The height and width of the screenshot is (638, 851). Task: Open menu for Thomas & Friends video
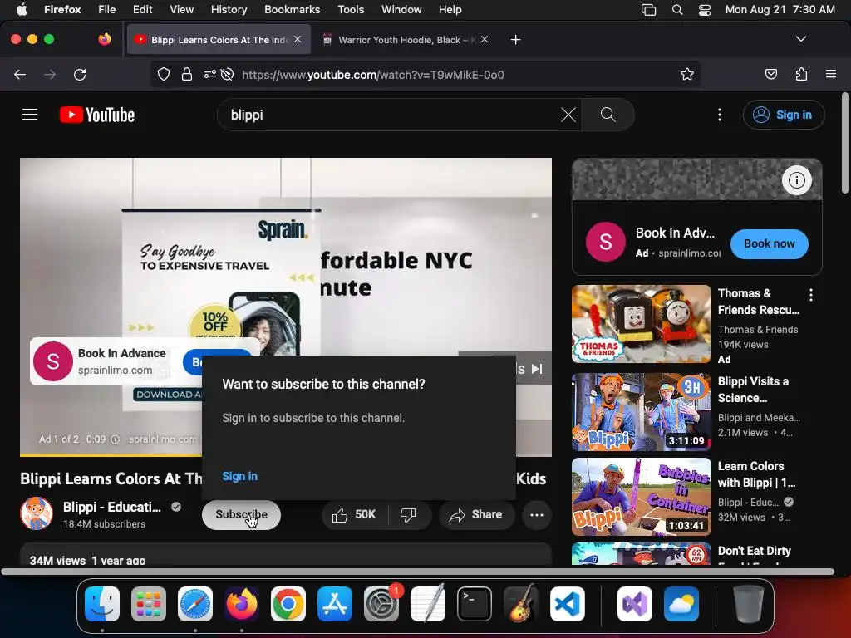[x=811, y=295]
